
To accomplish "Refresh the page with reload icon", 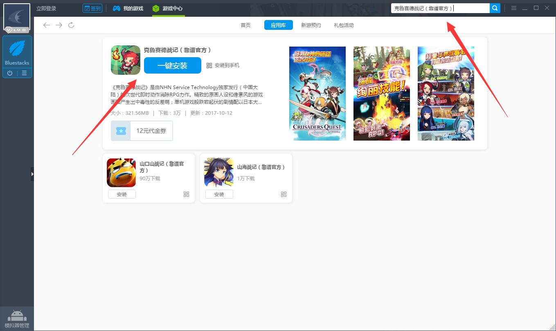I will tap(71, 25).
